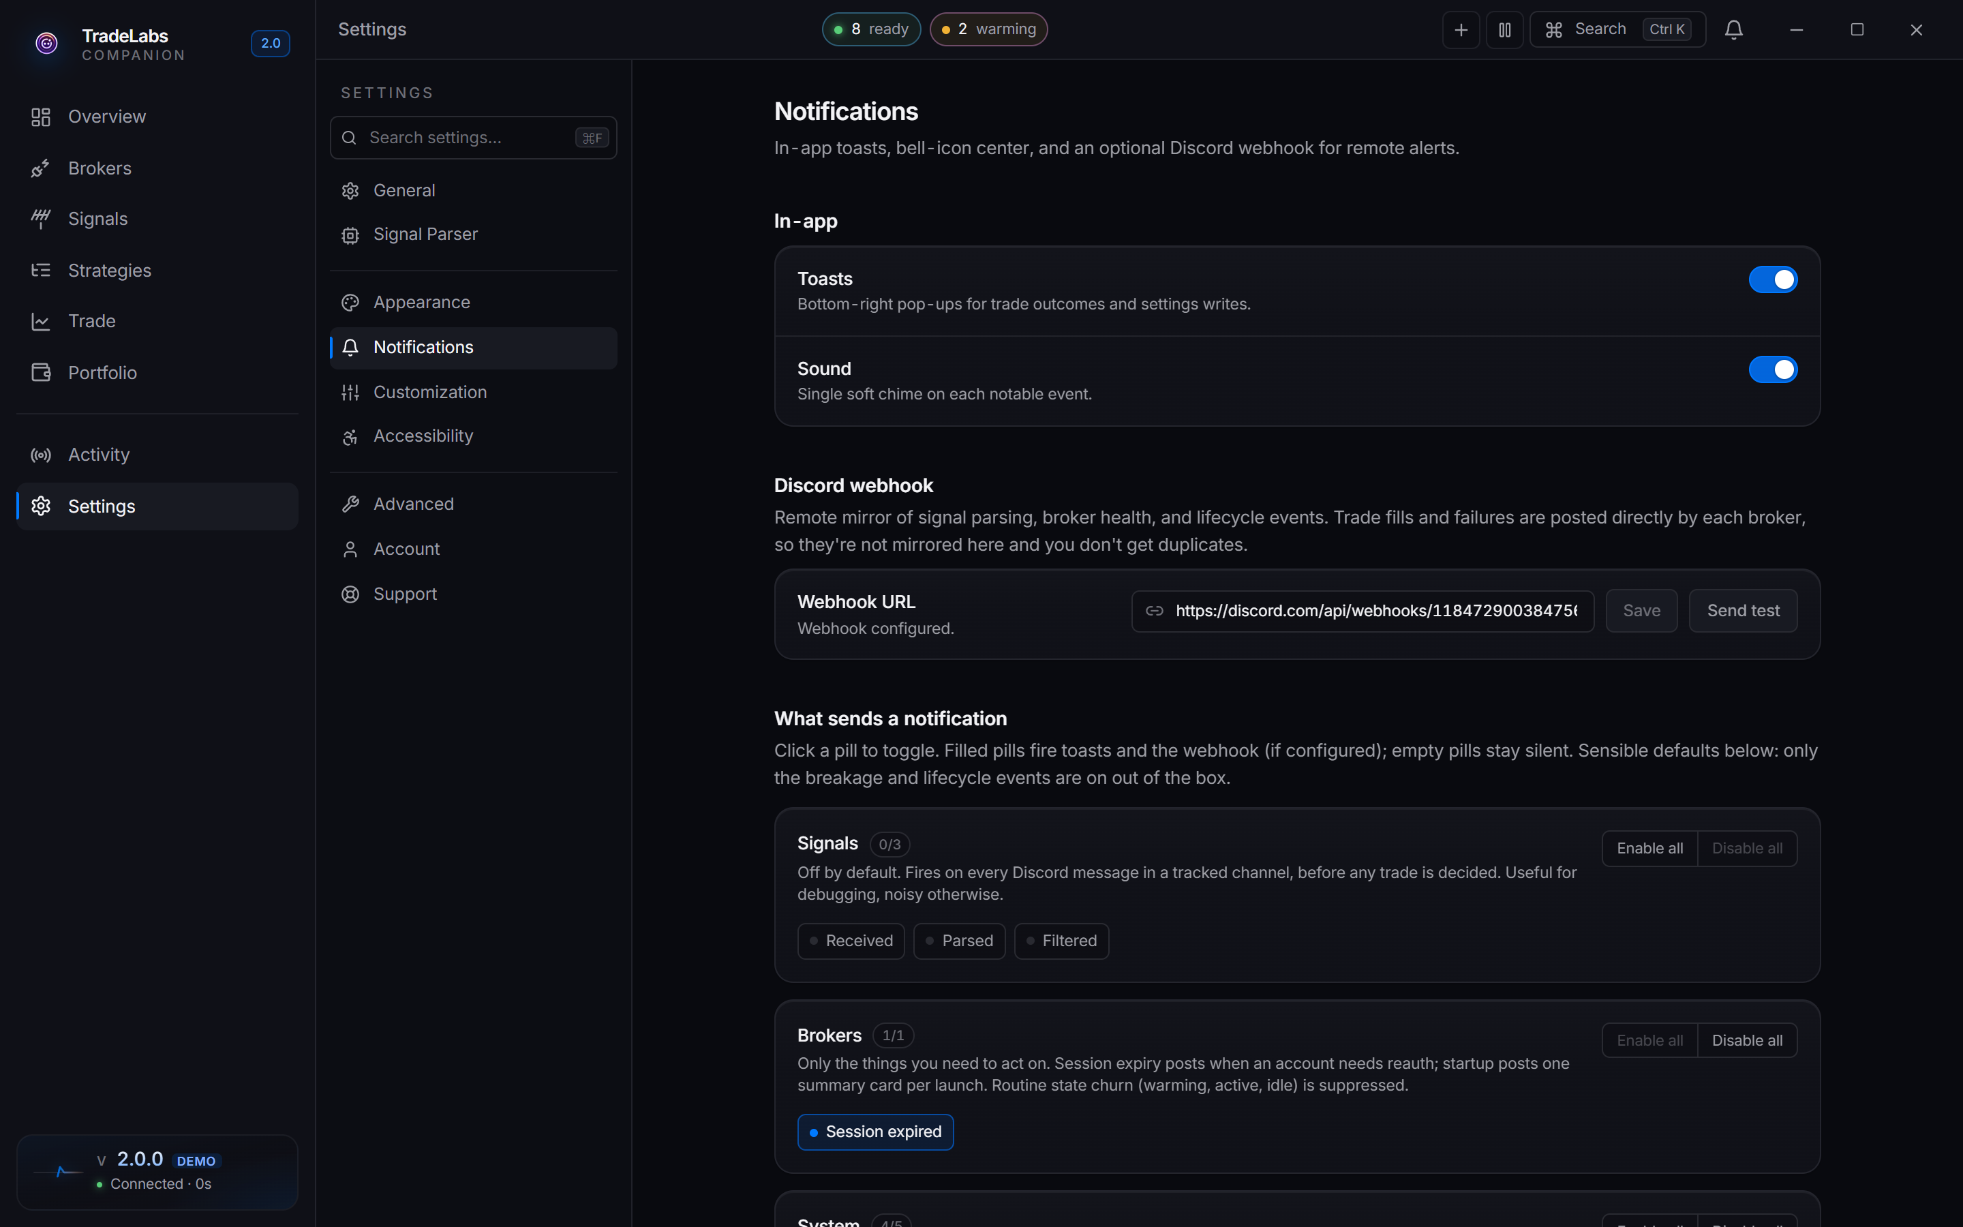
Task: Click the Webhook URL input field
Action: pos(1363,611)
